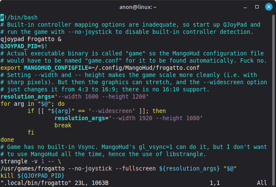Click the 'export' keyword
The height and width of the screenshot is (187, 276).
coord(11,68)
